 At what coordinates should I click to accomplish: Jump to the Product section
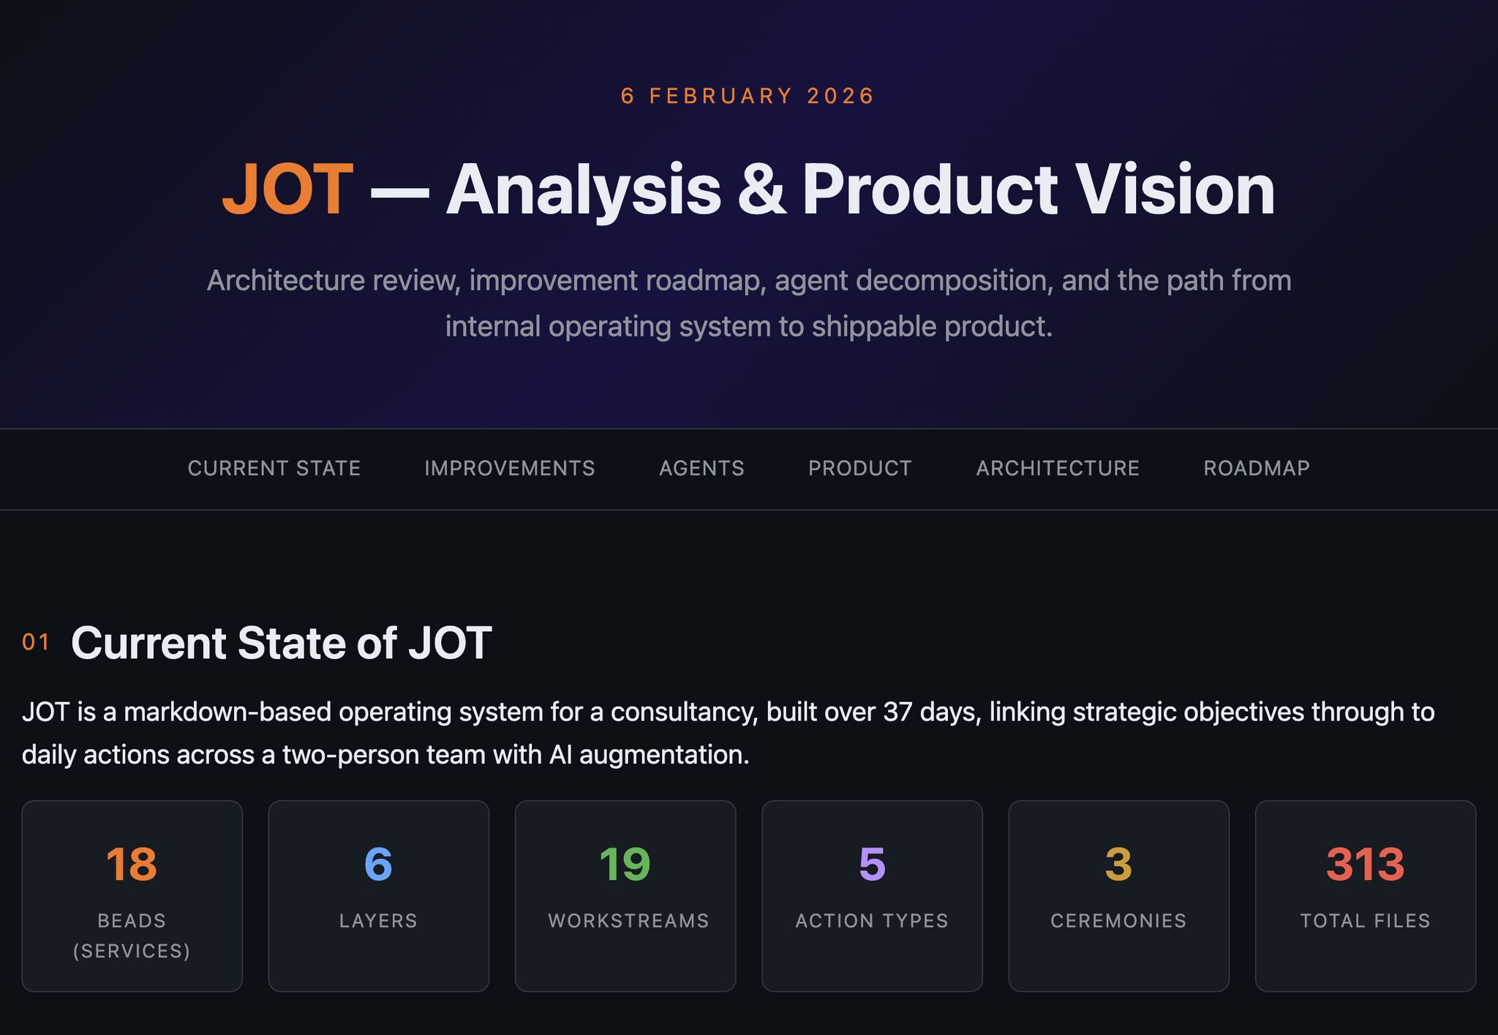coord(859,468)
